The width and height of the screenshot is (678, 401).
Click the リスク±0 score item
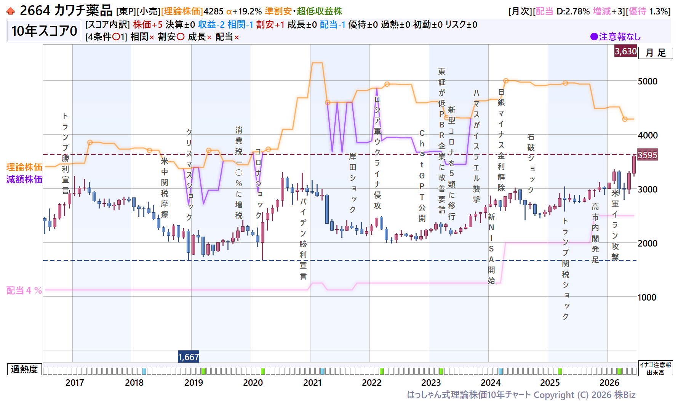461,25
